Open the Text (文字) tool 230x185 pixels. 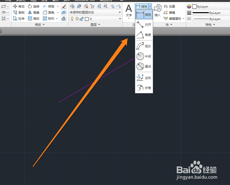pyautogui.click(x=129, y=11)
